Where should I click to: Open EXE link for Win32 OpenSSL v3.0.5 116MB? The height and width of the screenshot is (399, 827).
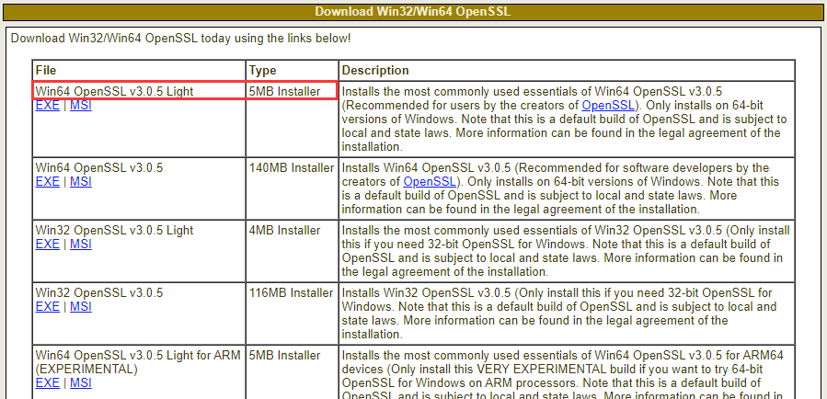click(48, 306)
